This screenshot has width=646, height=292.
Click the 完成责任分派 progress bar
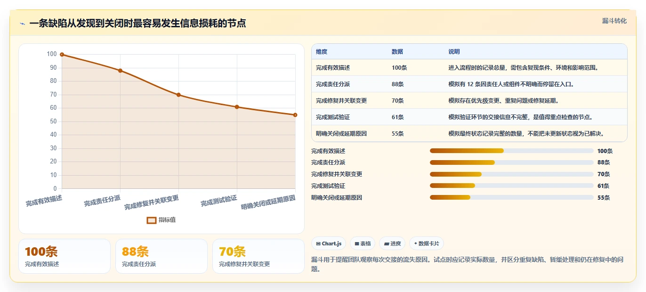pyautogui.click(x=511, y=162)
